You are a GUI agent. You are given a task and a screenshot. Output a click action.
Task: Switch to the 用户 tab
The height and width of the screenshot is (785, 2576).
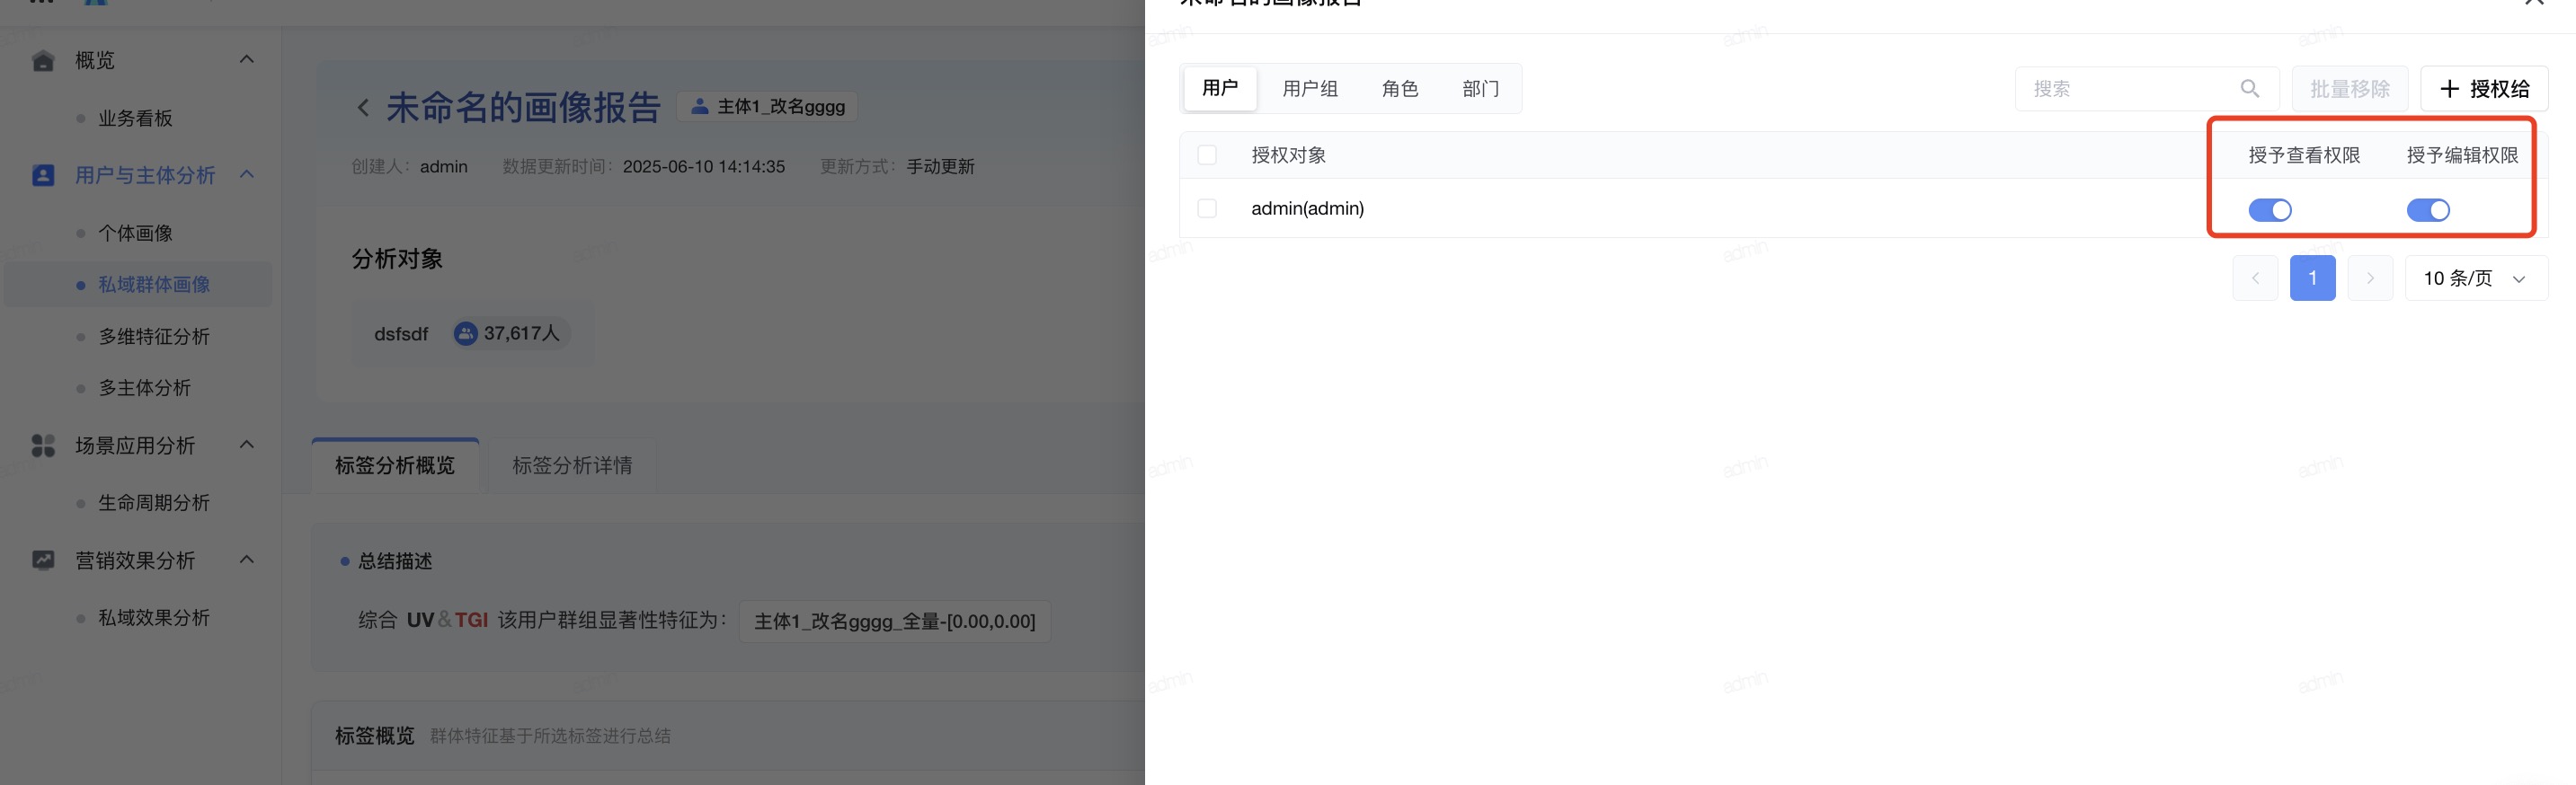point(1220,88)
